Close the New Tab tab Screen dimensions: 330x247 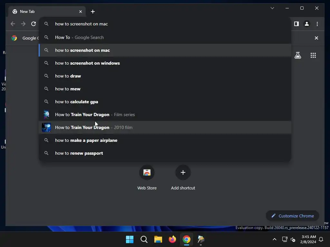coord(80,12)
